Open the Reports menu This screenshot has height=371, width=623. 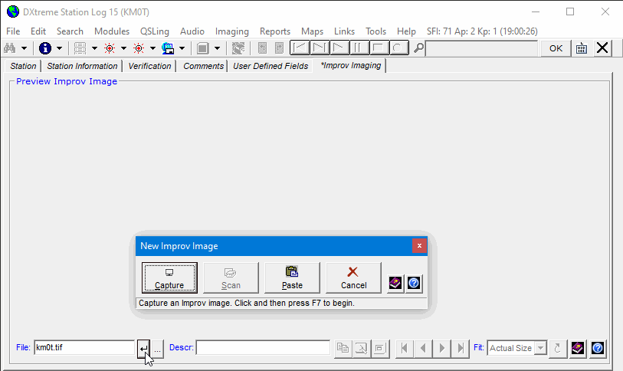click(x=275, y=31)
